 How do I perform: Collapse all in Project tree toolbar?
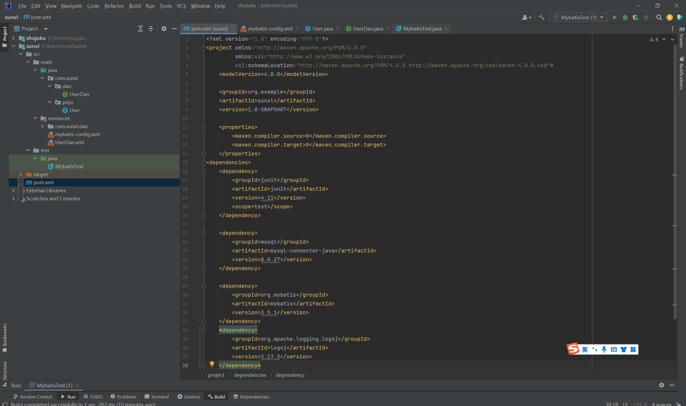click(151, 29)
